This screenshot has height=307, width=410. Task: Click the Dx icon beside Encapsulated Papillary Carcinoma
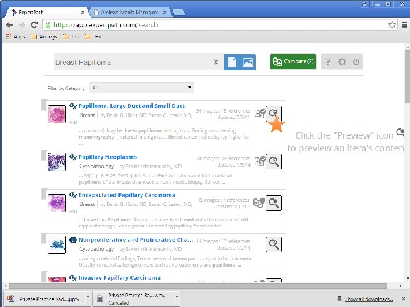tap(73, 195)
